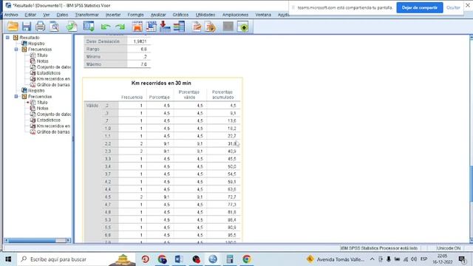This screenshot has width=473, height=266.
Task: Click the green Undo arrow
Action: (106, 27)
